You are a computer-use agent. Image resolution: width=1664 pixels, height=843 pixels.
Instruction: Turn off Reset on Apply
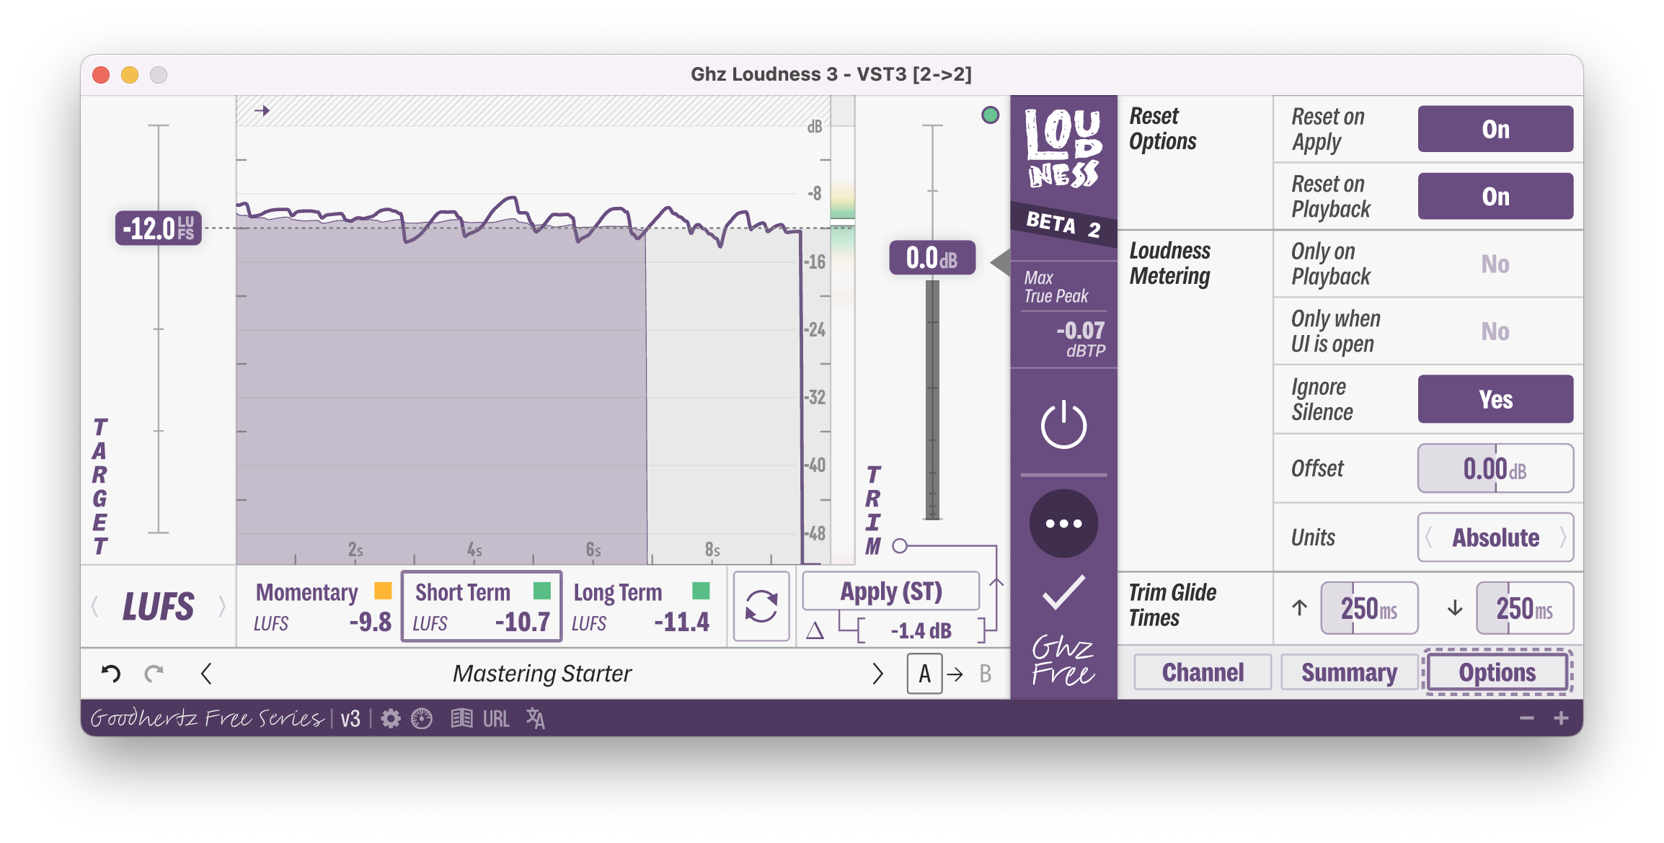[x=1495, y=129]
